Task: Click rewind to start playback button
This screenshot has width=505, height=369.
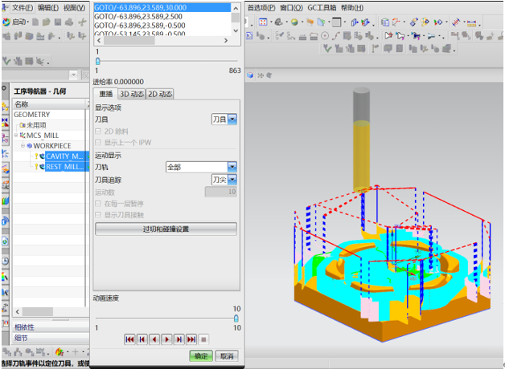Action: pos(129,339)
